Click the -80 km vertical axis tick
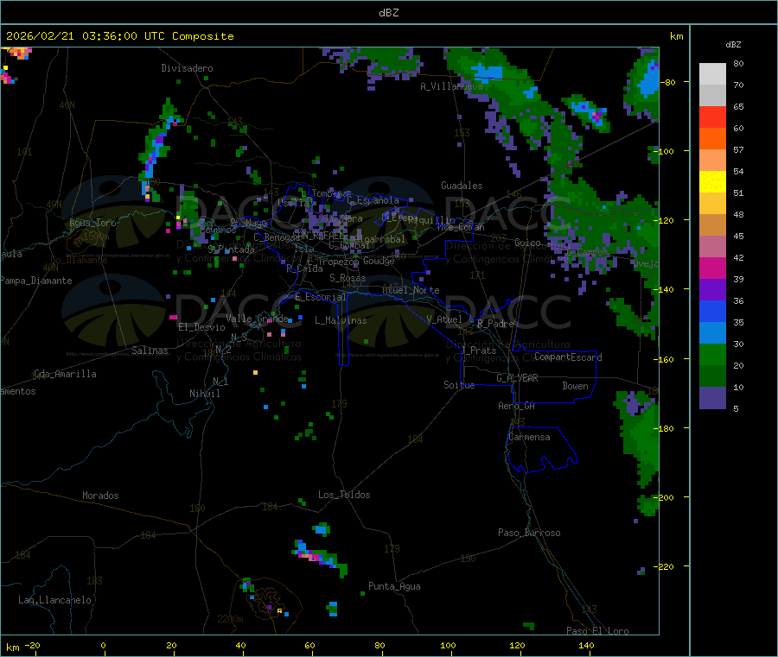 coord(668,82)
